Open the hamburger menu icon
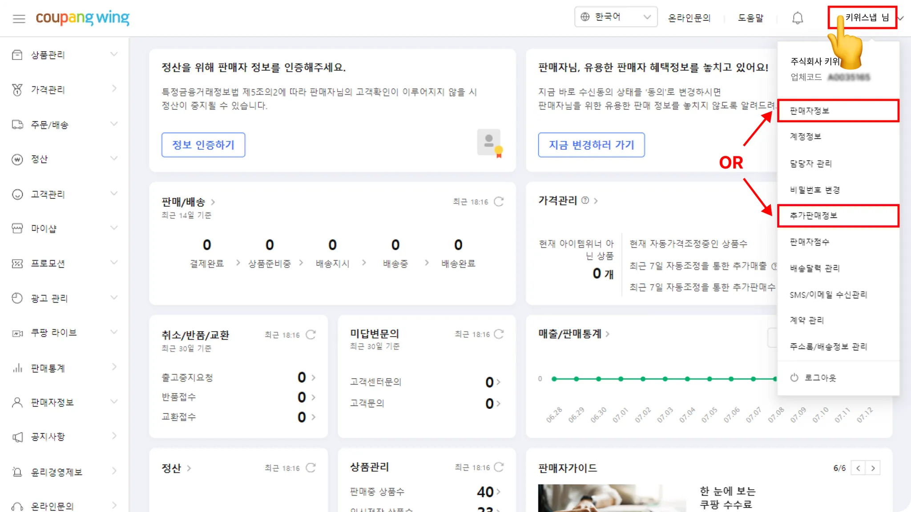The image size is (911, 512). click(19, 19)
